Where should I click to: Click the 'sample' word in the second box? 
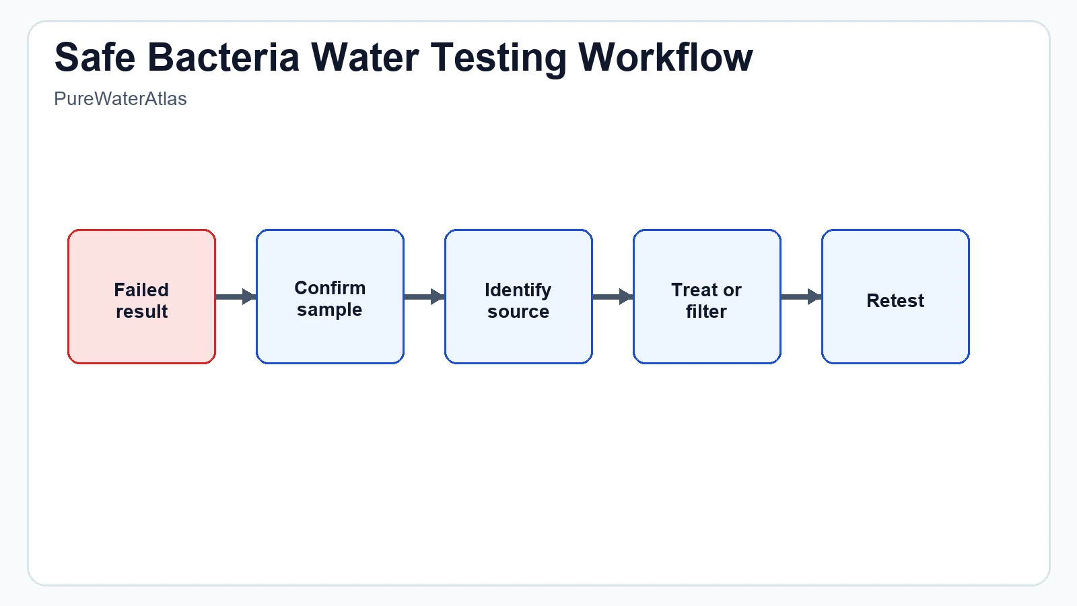329,310
